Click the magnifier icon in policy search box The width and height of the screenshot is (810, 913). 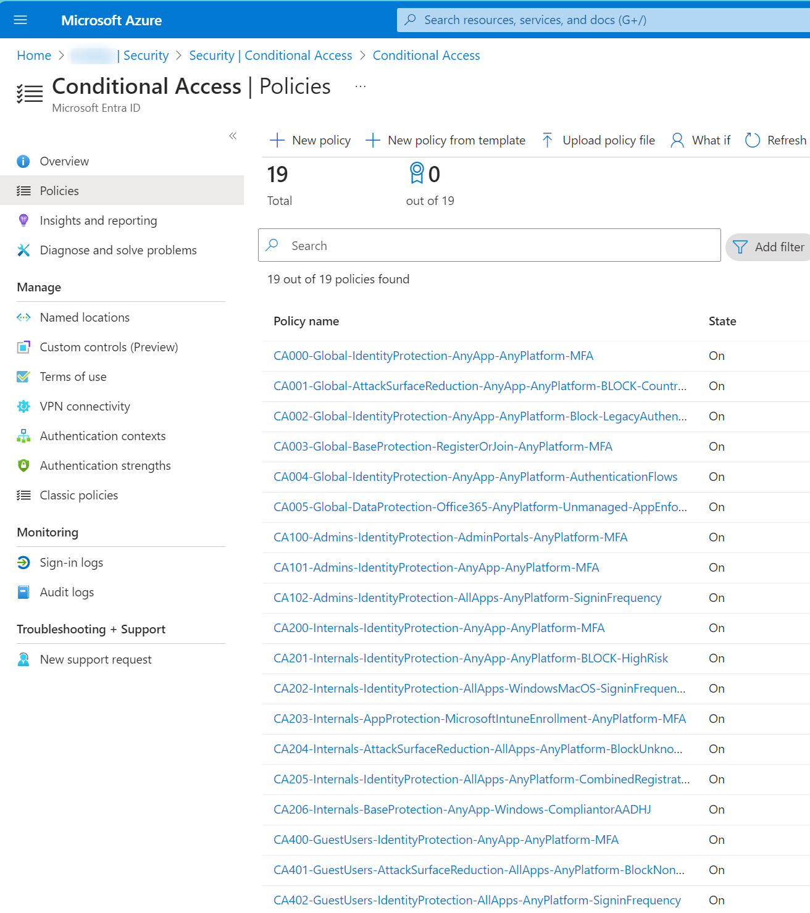[x=272, y=245]
